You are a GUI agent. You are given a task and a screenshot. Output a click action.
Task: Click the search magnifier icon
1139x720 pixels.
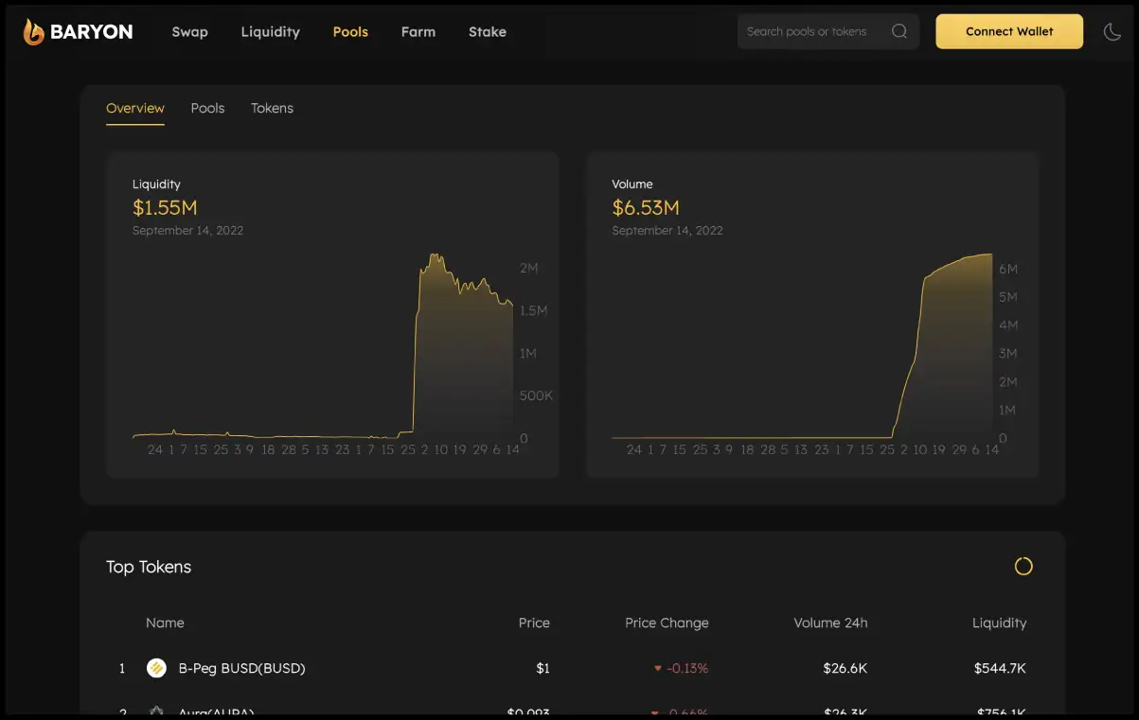pyautogui.click(x=899, y=31)
